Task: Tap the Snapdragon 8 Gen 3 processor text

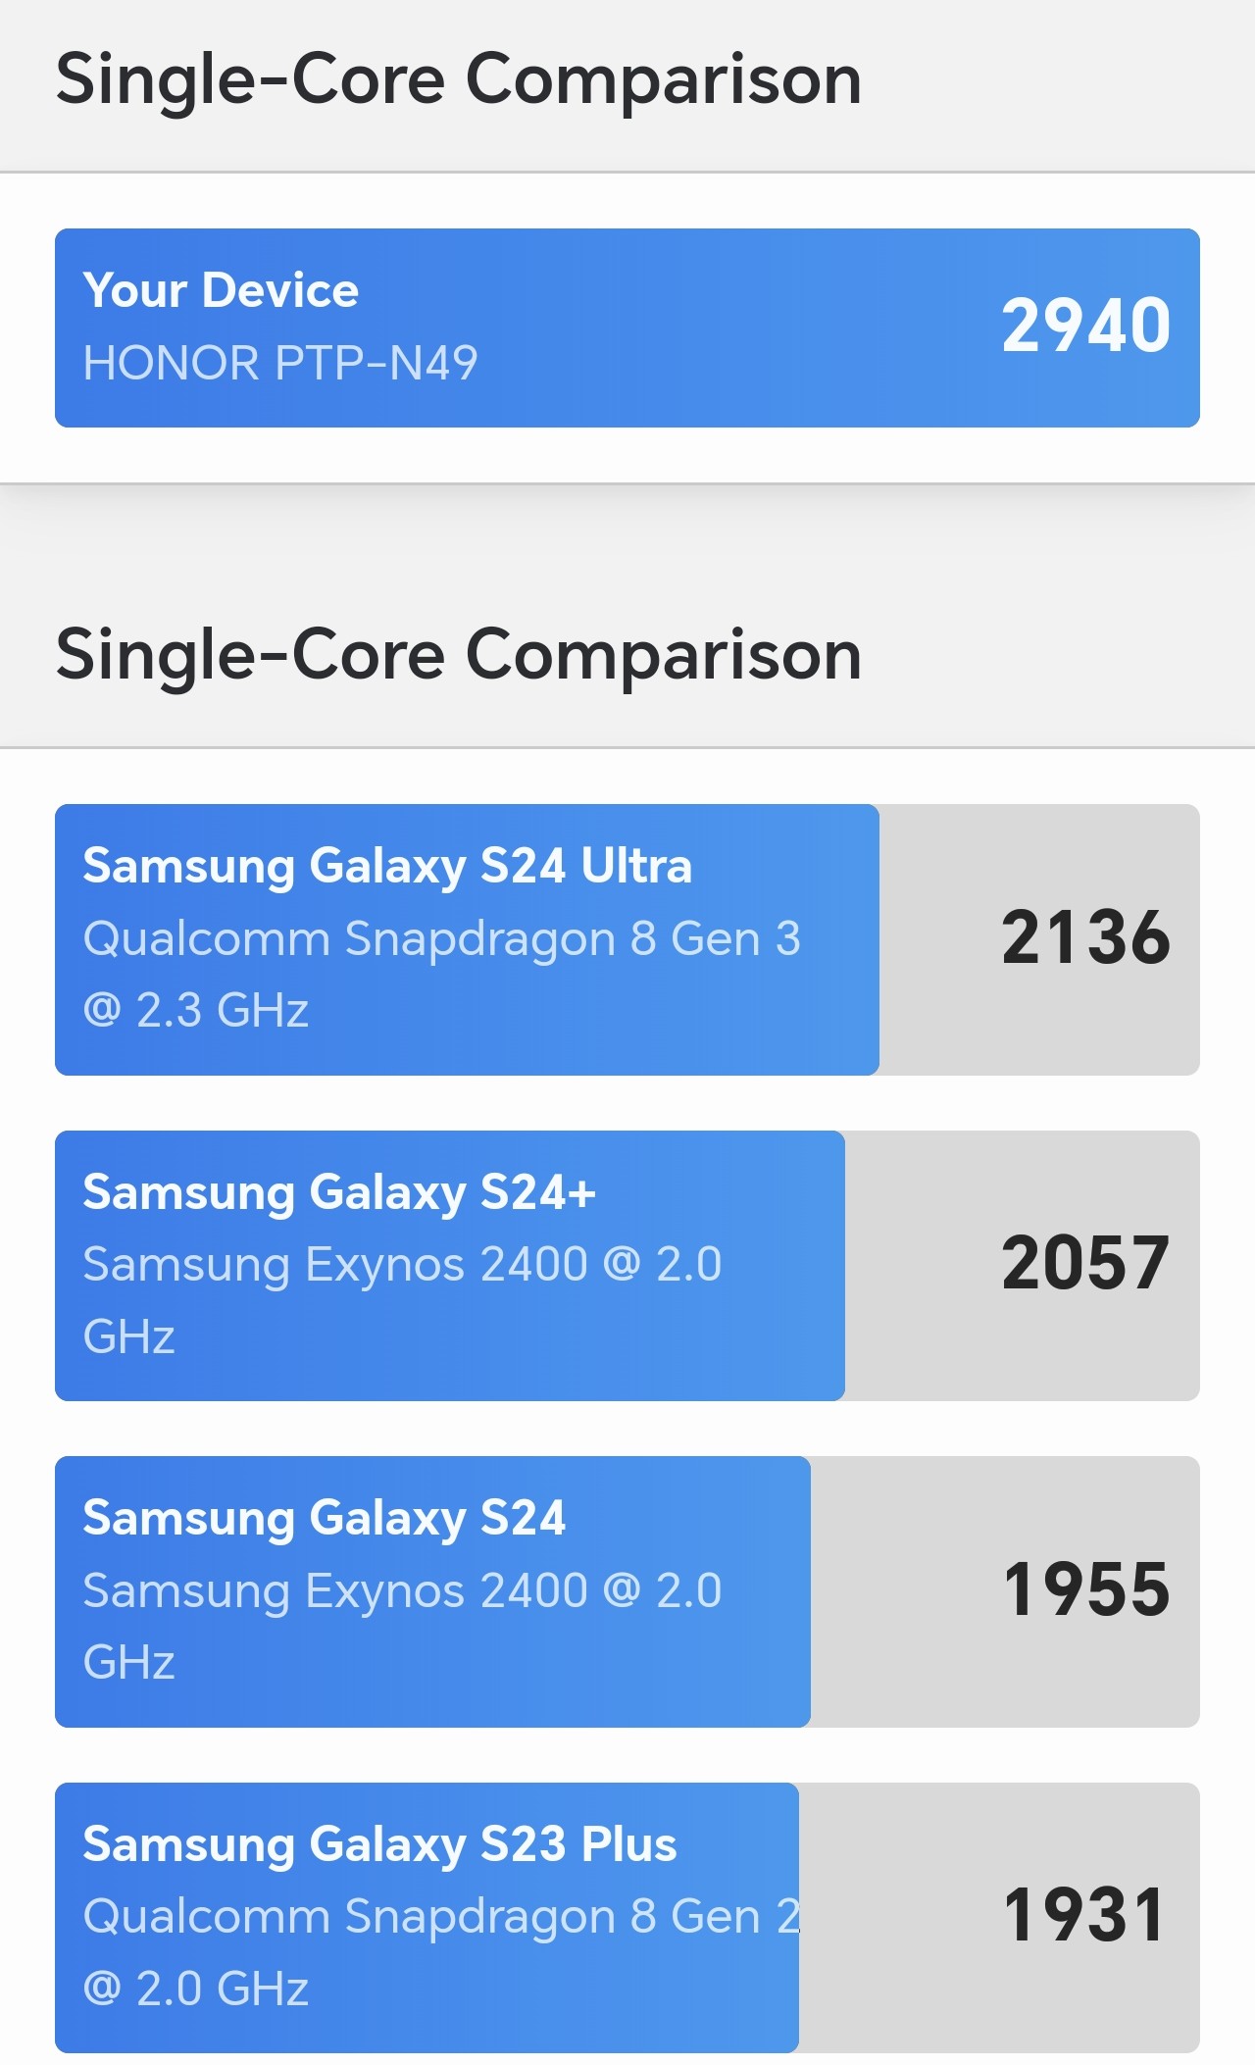Action: coord(441,938)
